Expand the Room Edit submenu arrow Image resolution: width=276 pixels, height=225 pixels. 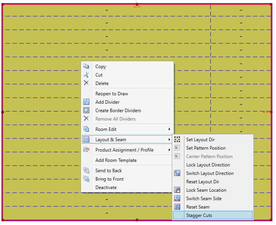(169, 129)
